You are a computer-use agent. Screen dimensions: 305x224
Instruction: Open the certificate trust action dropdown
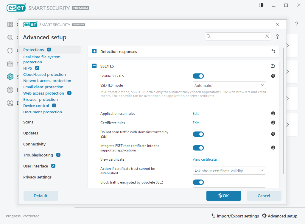(x=229, y=170)
